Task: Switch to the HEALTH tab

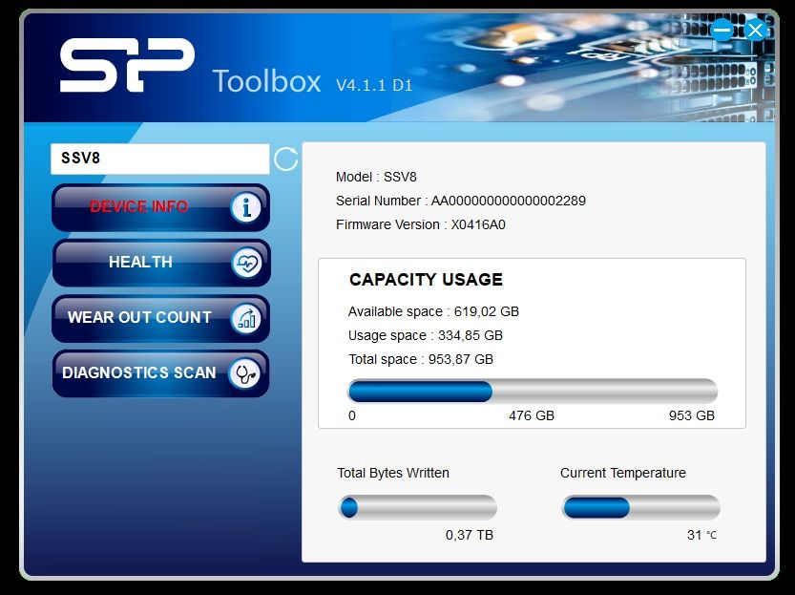Action: (x=160, y=263)
